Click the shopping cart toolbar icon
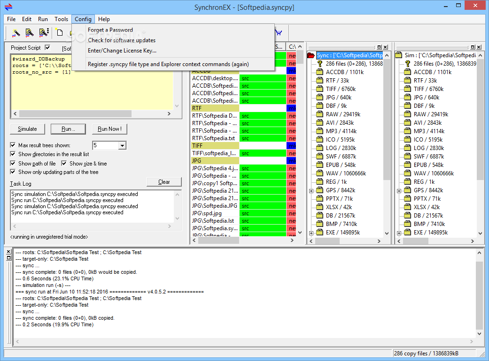Image resolution: width=489 pixels, height=361 pixels. (x=279, y=32)
